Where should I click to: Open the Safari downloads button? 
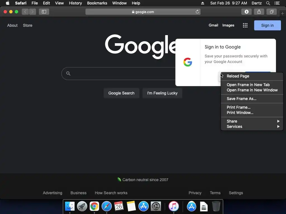point(246,12)
